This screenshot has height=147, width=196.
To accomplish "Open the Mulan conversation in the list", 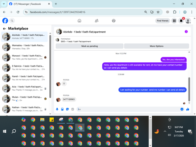I will [24, 98].
